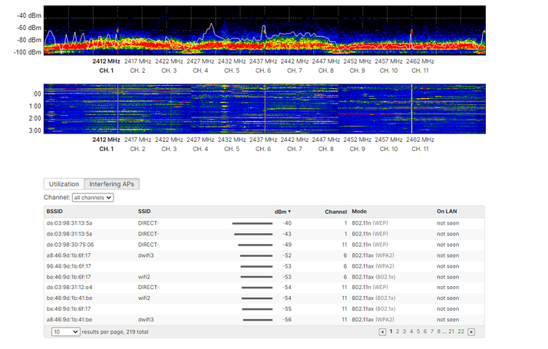548x349 pixels.
Task: Click the -40 dBm signal strength bar
Action: coord(253,223)
